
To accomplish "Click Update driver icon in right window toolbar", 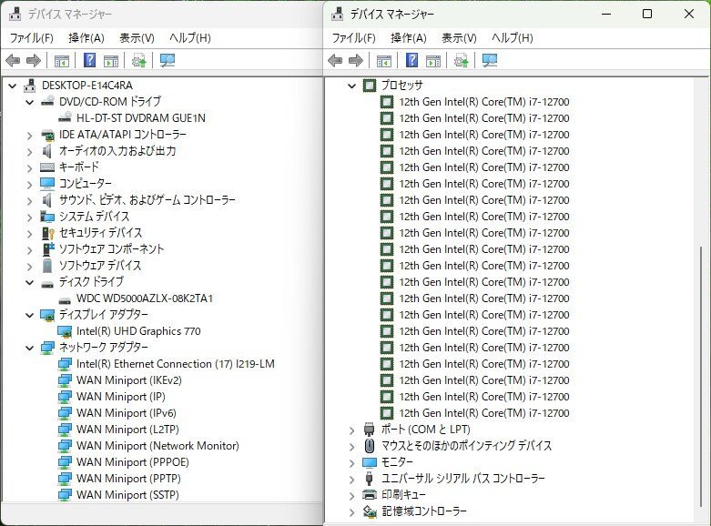I will coord(462,60).
